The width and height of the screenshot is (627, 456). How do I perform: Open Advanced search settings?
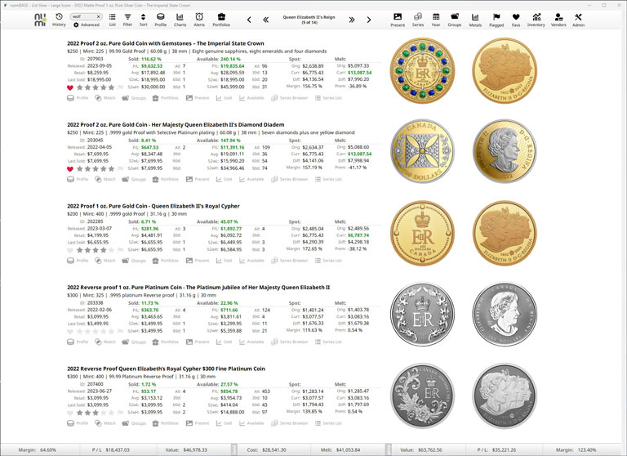click(x=87, y=25)
